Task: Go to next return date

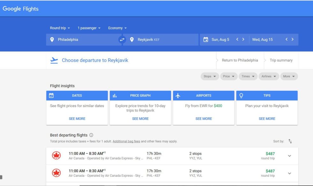Action: pos(293,39)
